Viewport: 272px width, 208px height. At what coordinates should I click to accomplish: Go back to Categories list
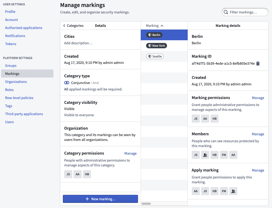click(x=73, y=26)
